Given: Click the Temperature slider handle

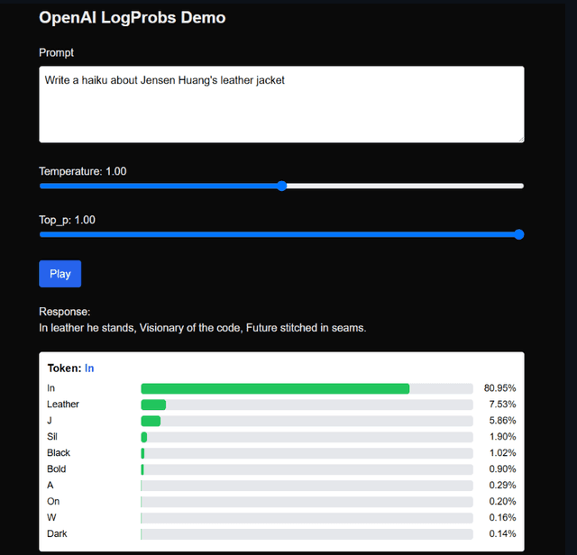Looking at the screenshot, I should 281,186.
